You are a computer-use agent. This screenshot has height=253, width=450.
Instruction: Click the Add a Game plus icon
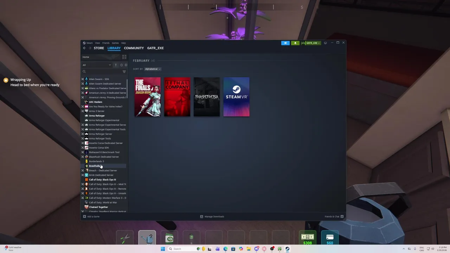84,216
